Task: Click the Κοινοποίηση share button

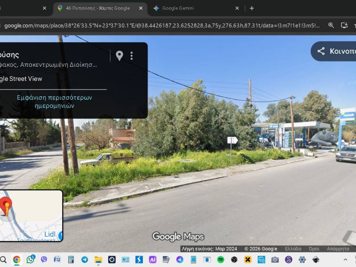Action: click(334, 51)
